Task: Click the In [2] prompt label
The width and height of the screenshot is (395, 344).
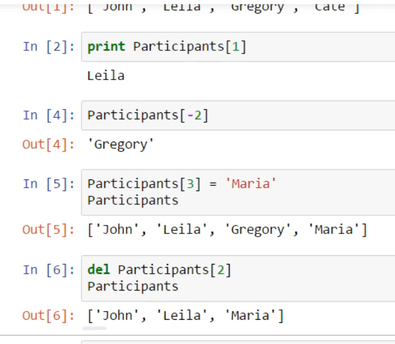Action: [49, 47]
